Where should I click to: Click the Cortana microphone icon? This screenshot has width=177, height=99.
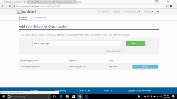click(x=48, y=97)
